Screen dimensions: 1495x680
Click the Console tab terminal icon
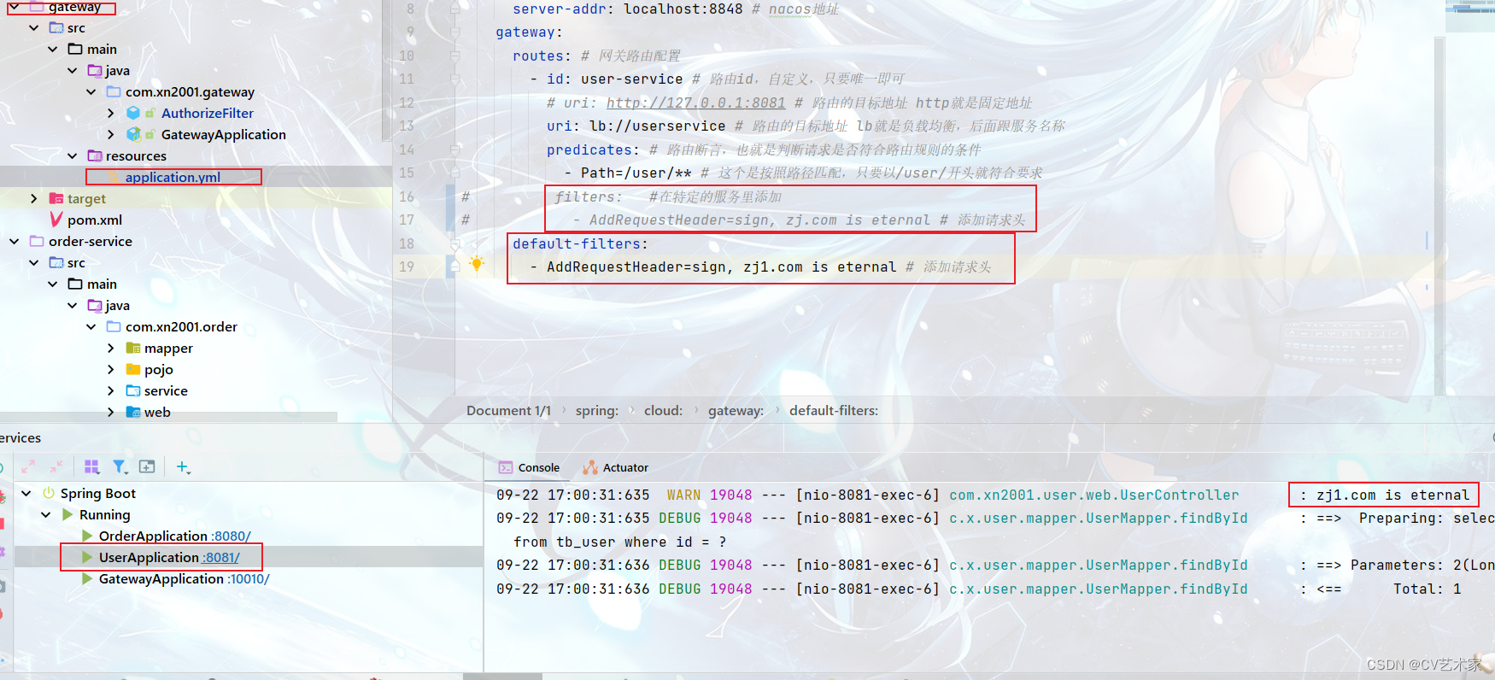[x=506, y=467]
